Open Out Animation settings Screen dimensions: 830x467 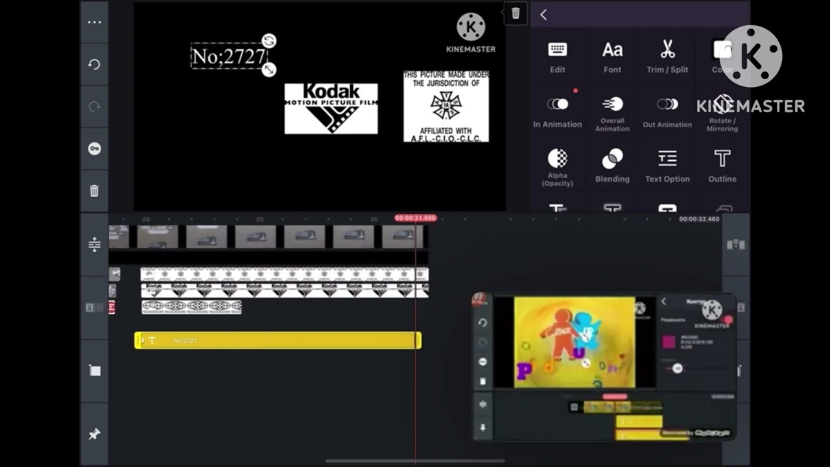click(667, 112)
